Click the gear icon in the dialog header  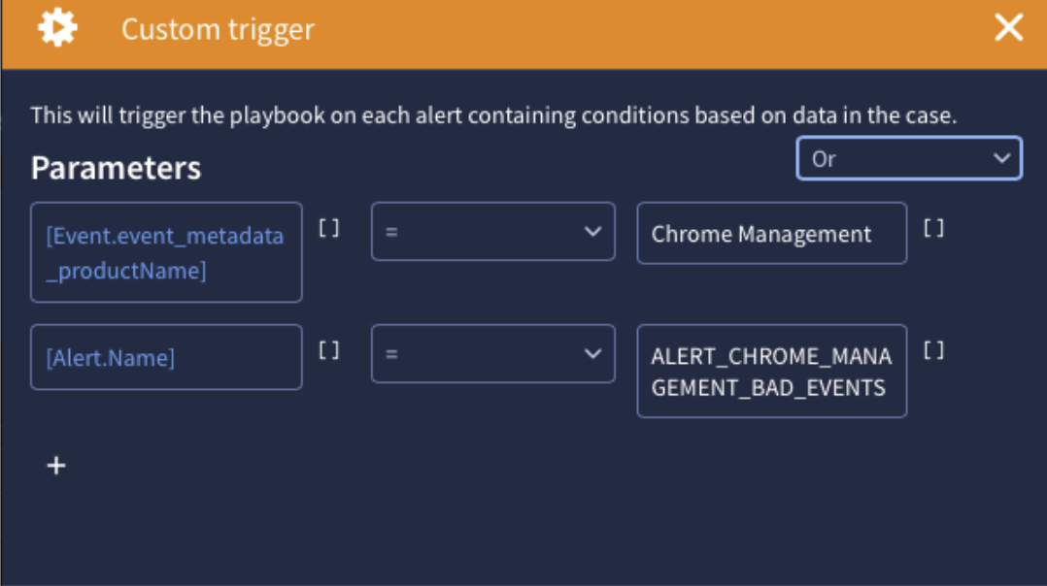[x=56, y=27]
